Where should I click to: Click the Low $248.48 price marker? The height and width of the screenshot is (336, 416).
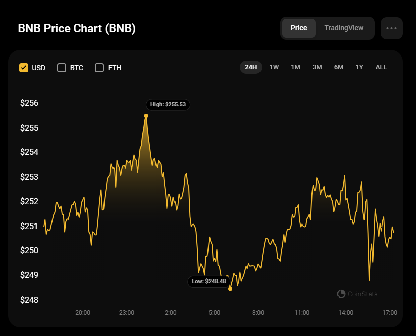209,281
